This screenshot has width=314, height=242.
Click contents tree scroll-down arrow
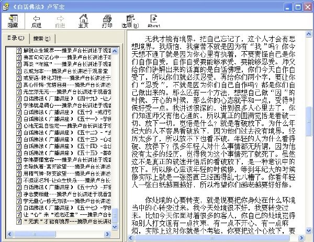(x=115, y=227)
